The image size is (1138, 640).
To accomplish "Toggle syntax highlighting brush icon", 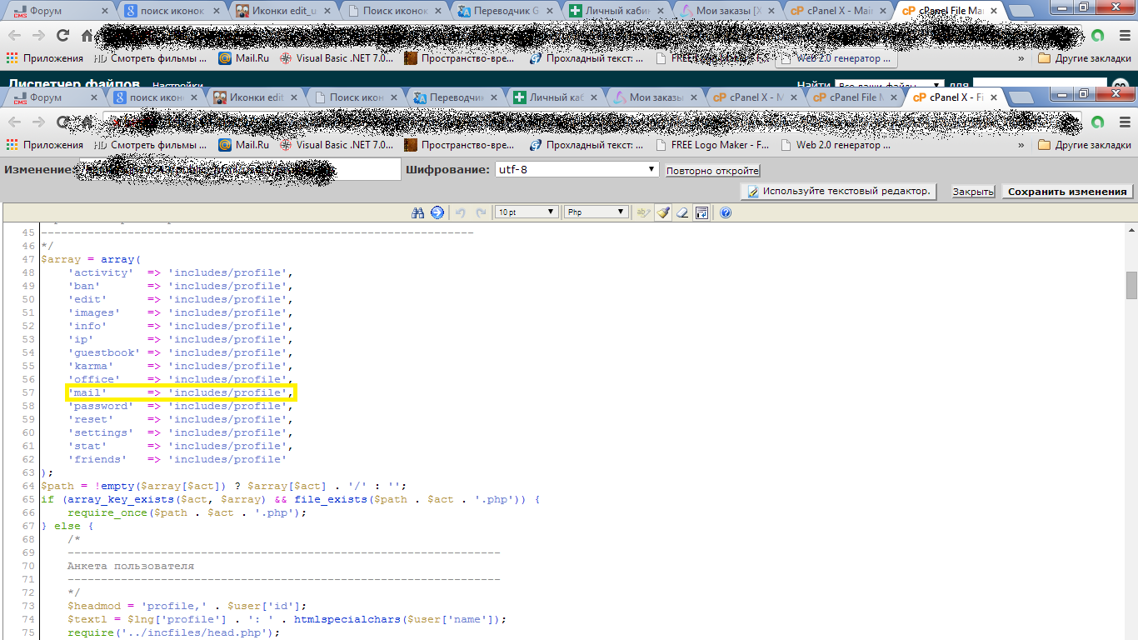I will (663, 212).
